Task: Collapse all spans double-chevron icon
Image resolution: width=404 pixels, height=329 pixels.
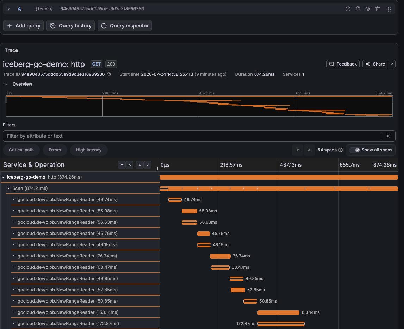Action: tap(148, 165)
